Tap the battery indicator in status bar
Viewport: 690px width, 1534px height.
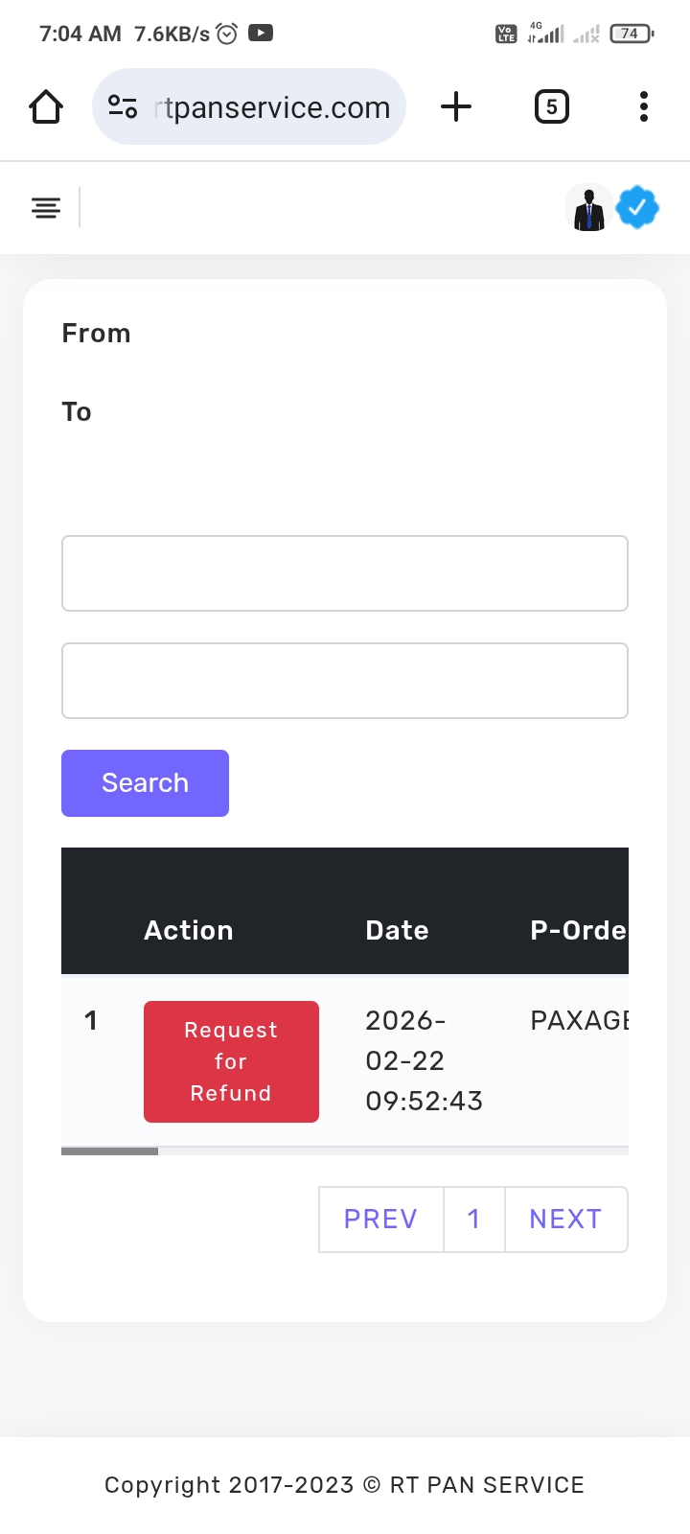[631, 34]
